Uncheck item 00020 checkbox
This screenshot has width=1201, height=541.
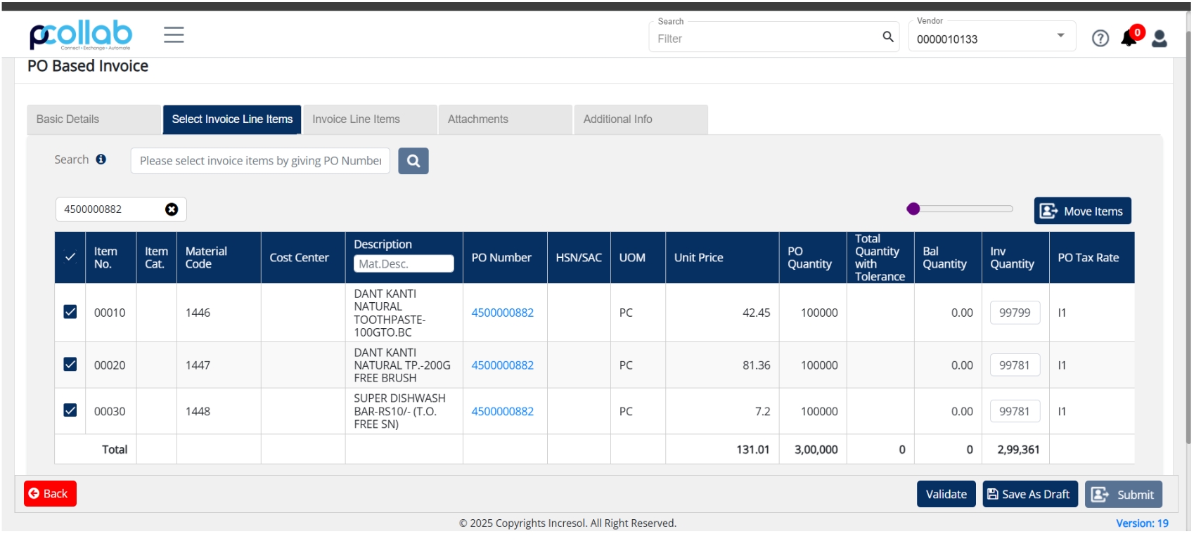coord(70,366)
